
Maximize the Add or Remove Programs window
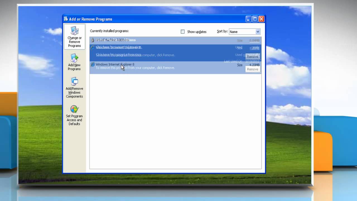point(255,19)
